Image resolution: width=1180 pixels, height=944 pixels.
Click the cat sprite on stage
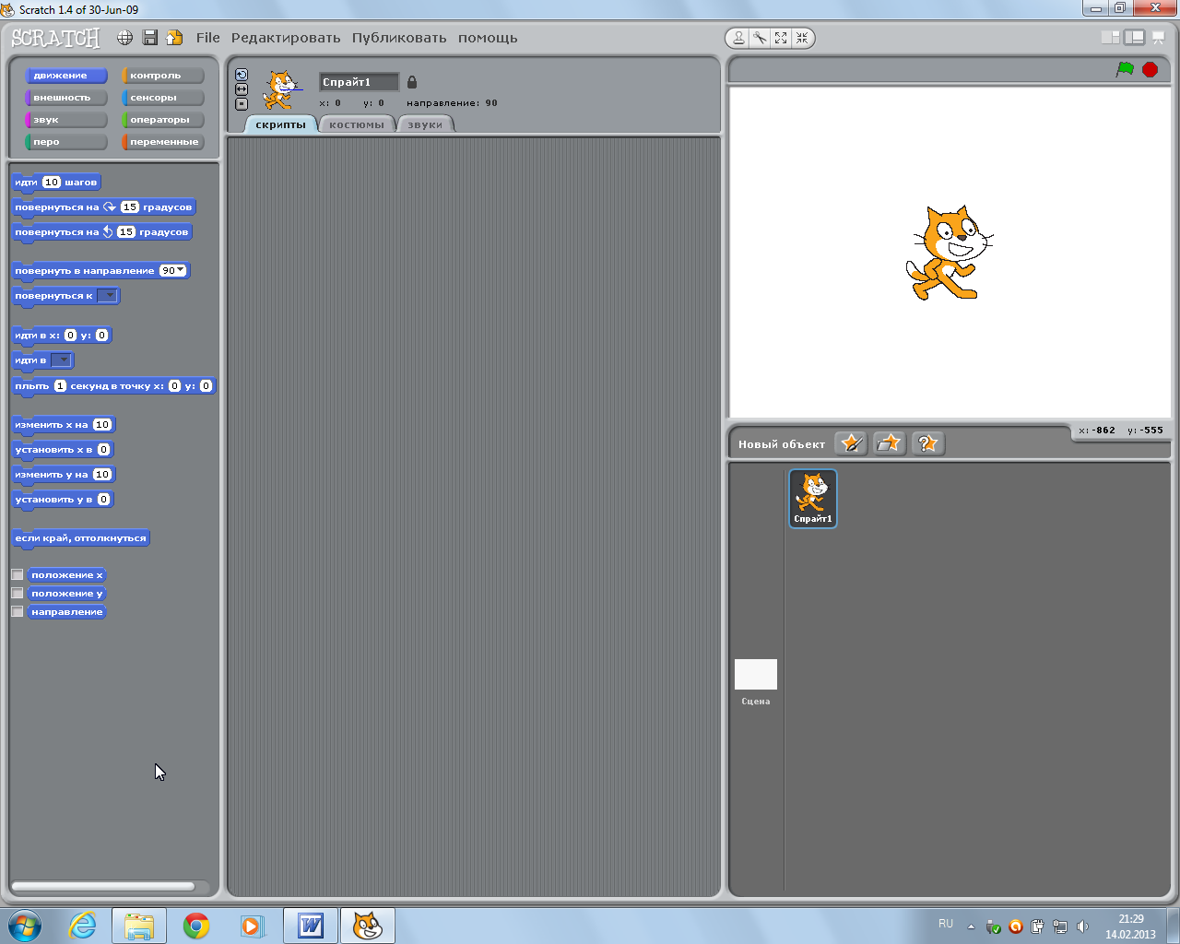(950, 253)
